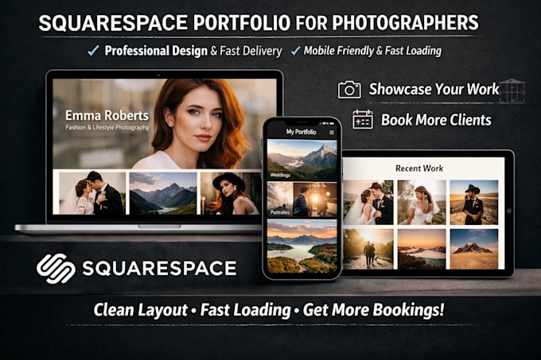
Task: Open the laptop woman in hat thumbnail
Action: (231, 193)
